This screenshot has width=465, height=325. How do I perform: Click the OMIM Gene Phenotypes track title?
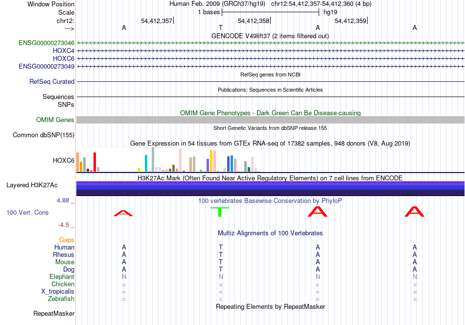click(270, 113)
